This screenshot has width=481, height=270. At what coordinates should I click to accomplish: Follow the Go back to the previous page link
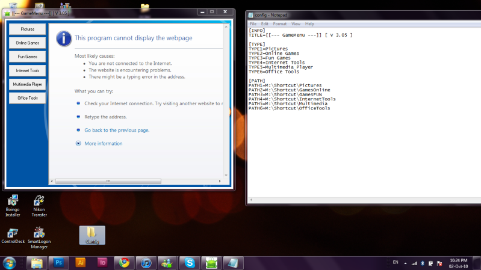coord(116,130)
